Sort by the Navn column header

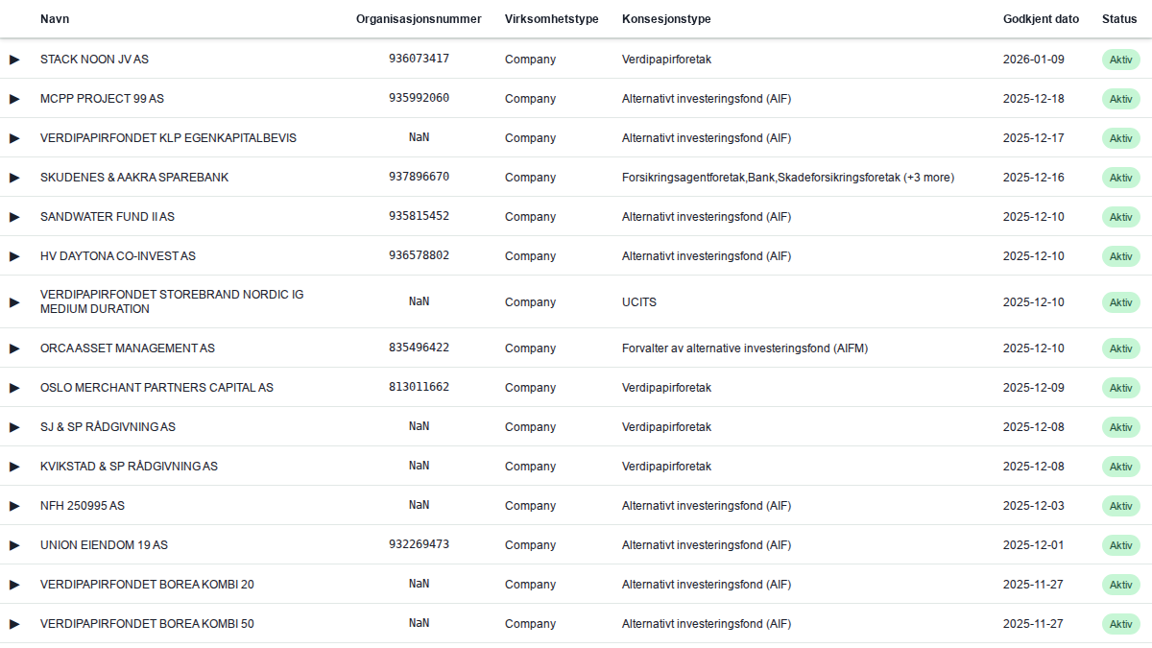[55, 19]
